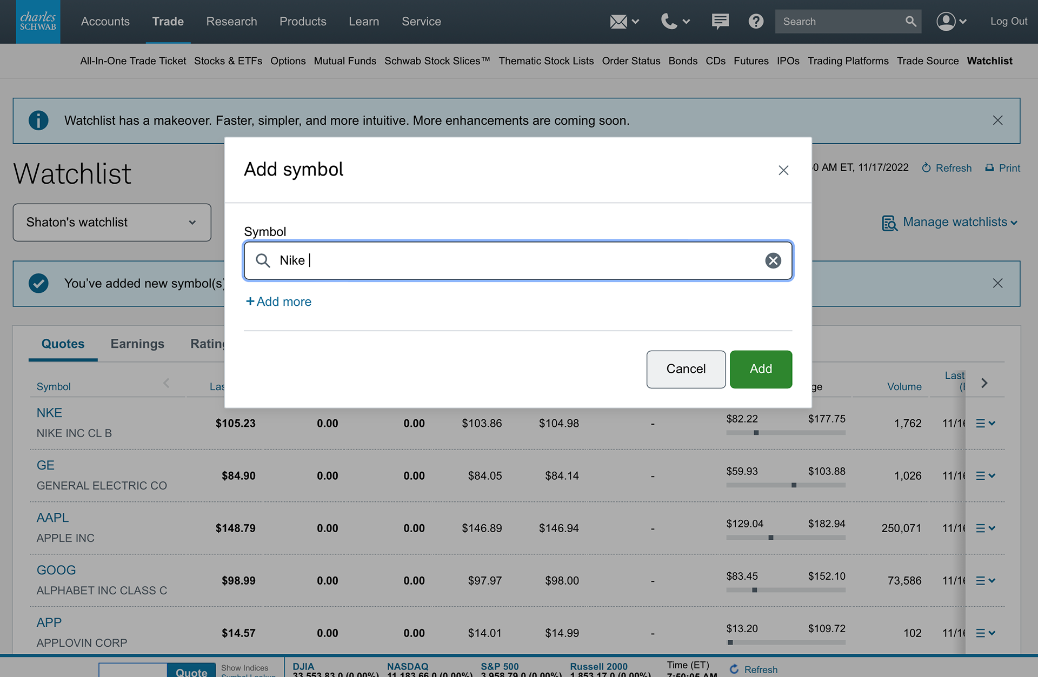
Task: Open Thematic Stock Lists
Action: click(x=546, y=61)
